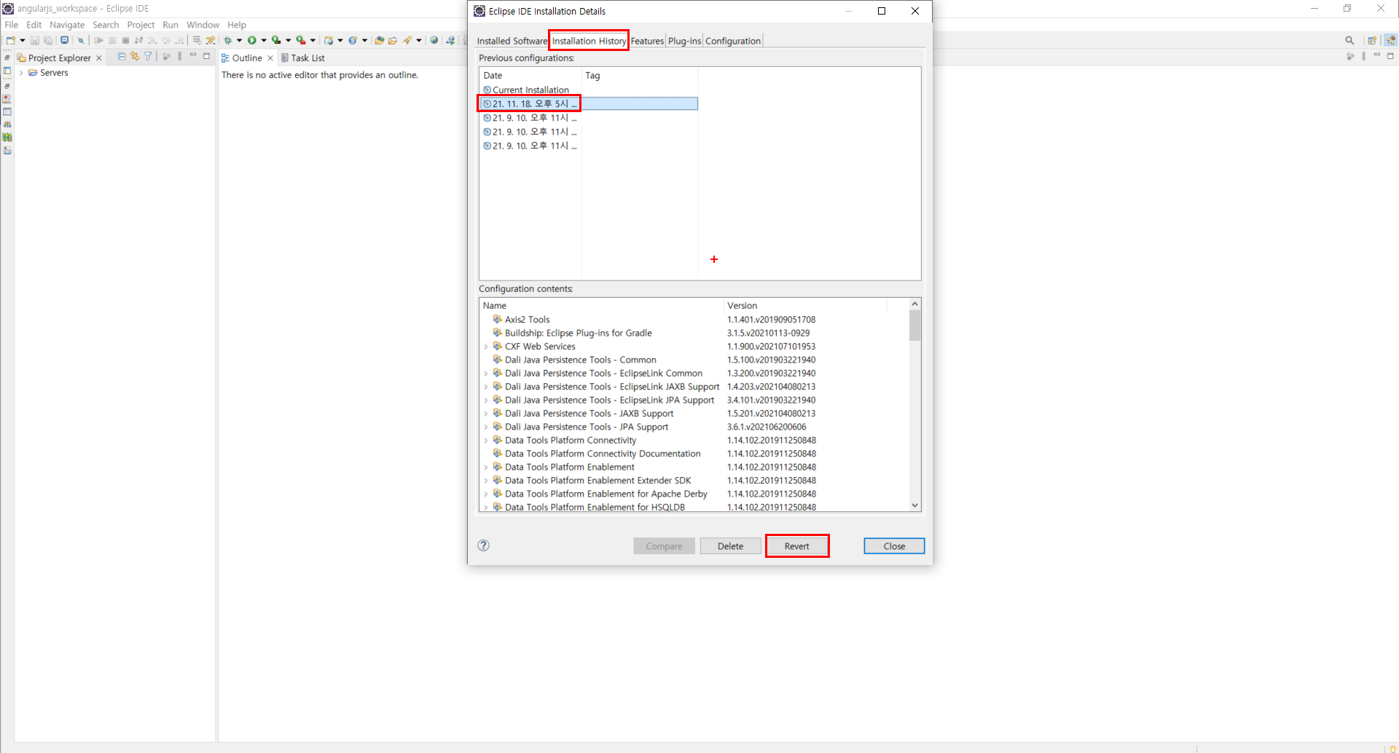Toggle Skip All Breakpoints in toolbar
The image size is (1399, 753).
(x=81, y=40)
